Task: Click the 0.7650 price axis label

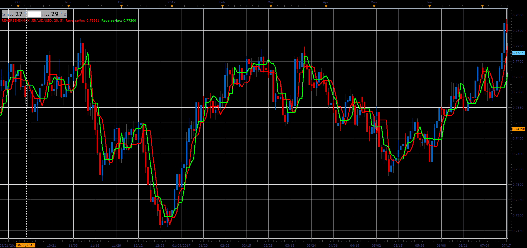Action: coord(518,77)
